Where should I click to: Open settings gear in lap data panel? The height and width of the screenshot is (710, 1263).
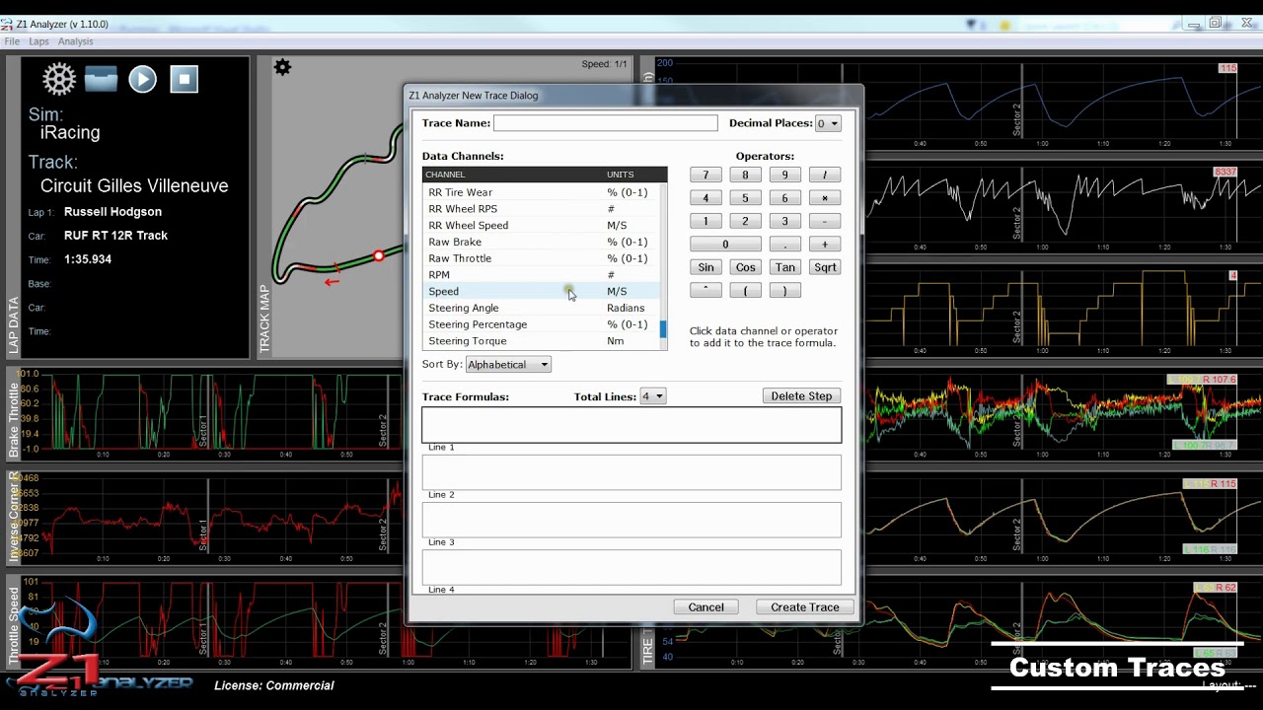click(59, 79)
